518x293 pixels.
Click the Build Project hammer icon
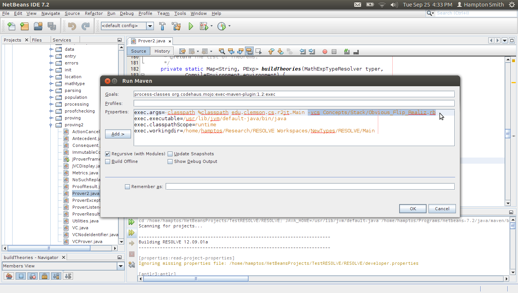click(162, 26)
